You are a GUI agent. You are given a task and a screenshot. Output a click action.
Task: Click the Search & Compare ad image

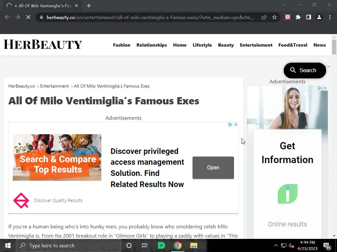(x=57, y=157)
